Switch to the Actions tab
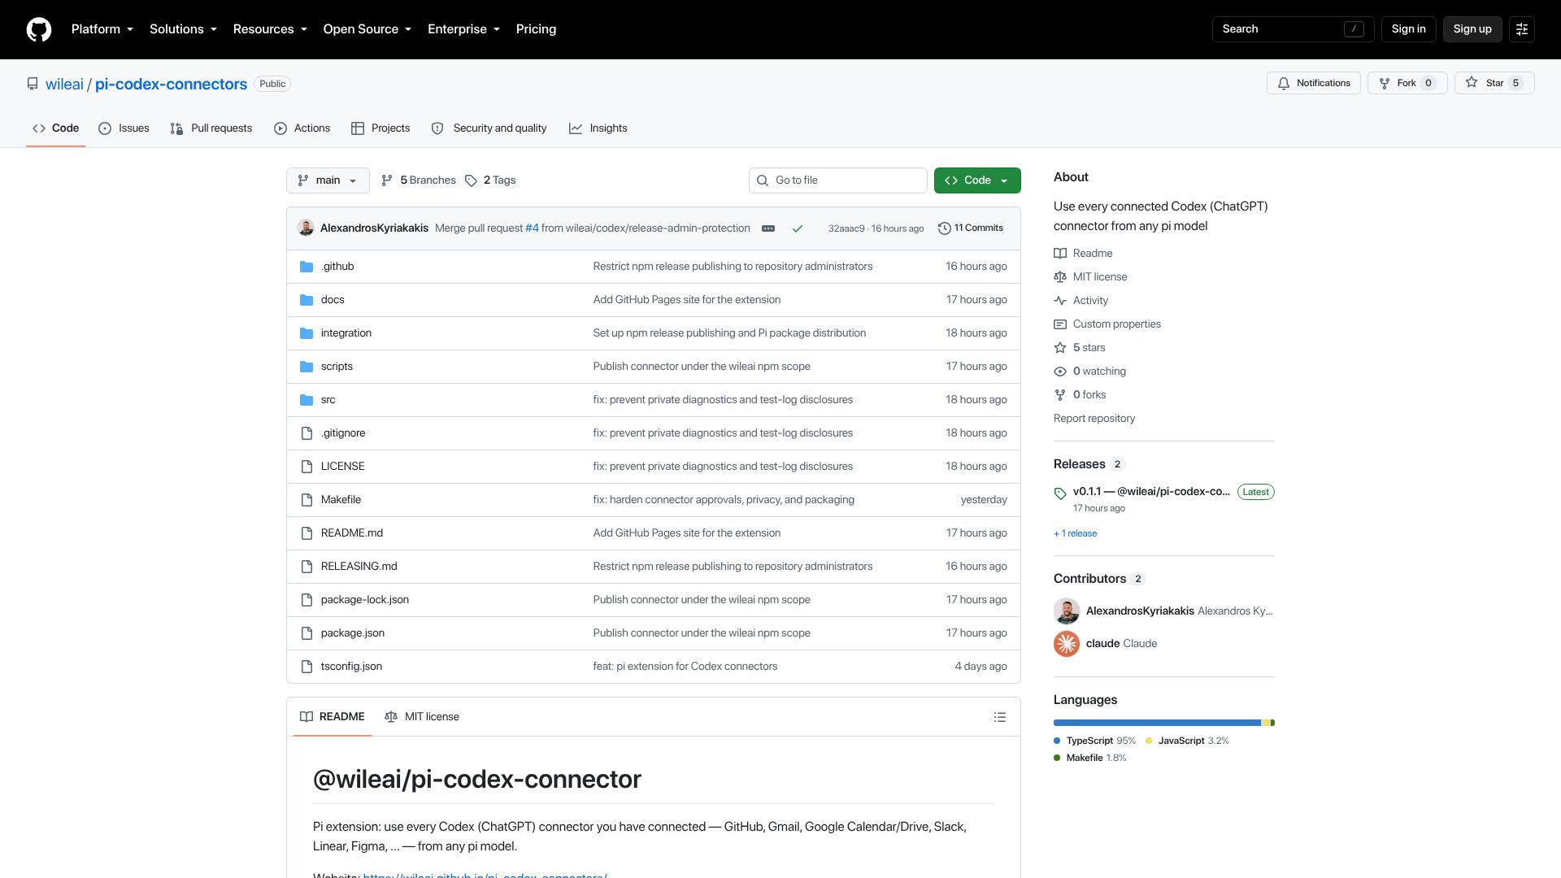This screenshot has height=878, width=1561. pyautogui.click(x=302, y=128)
